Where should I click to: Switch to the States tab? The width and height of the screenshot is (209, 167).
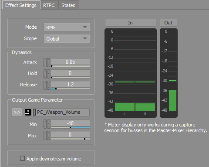[68, 5]
